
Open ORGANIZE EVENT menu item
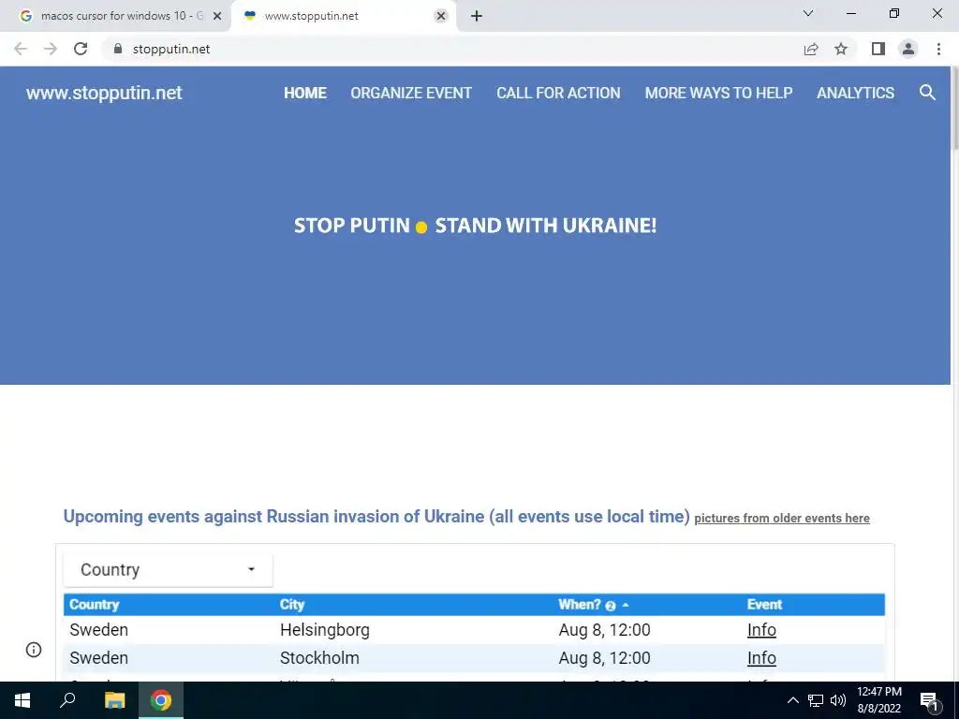pyautogui.click(x=411, y=93)
